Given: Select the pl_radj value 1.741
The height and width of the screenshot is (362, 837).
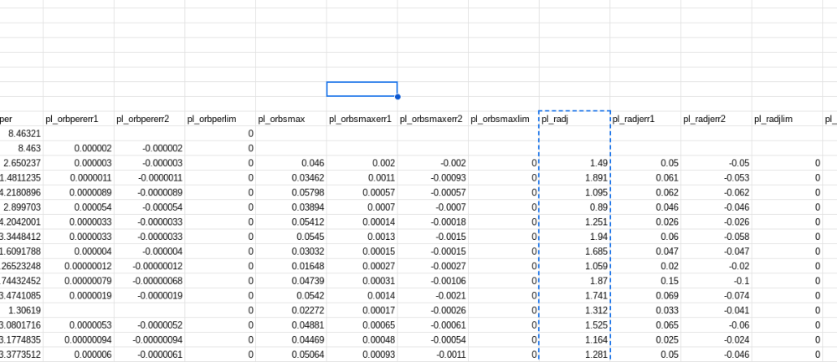Looking at the screenshot, I should point(575,296).
